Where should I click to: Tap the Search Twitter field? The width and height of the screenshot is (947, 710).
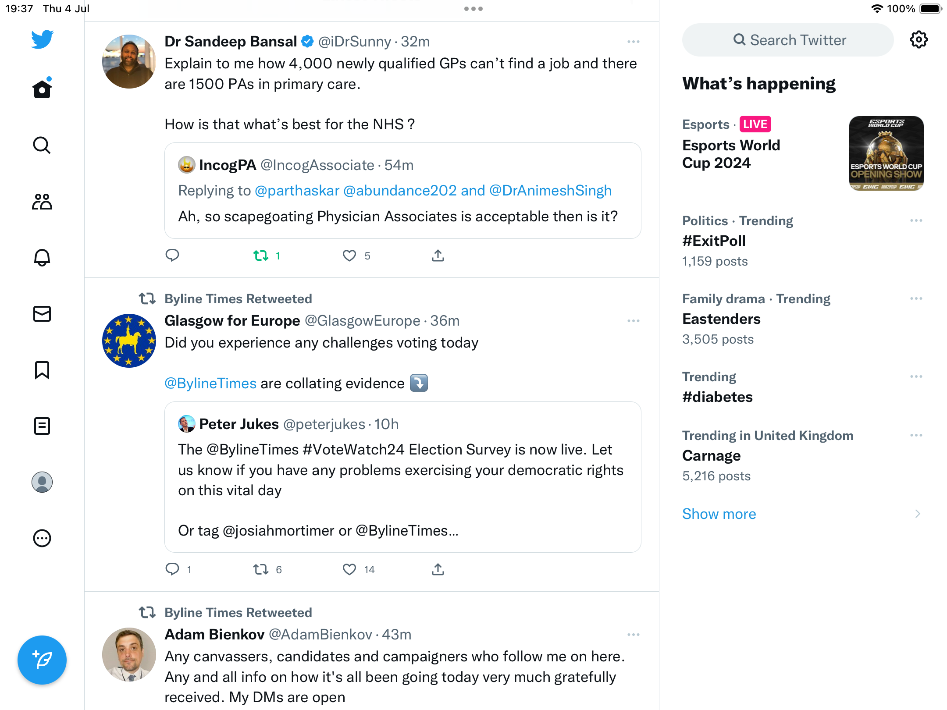pyautogui.click(x=788, y=40)
